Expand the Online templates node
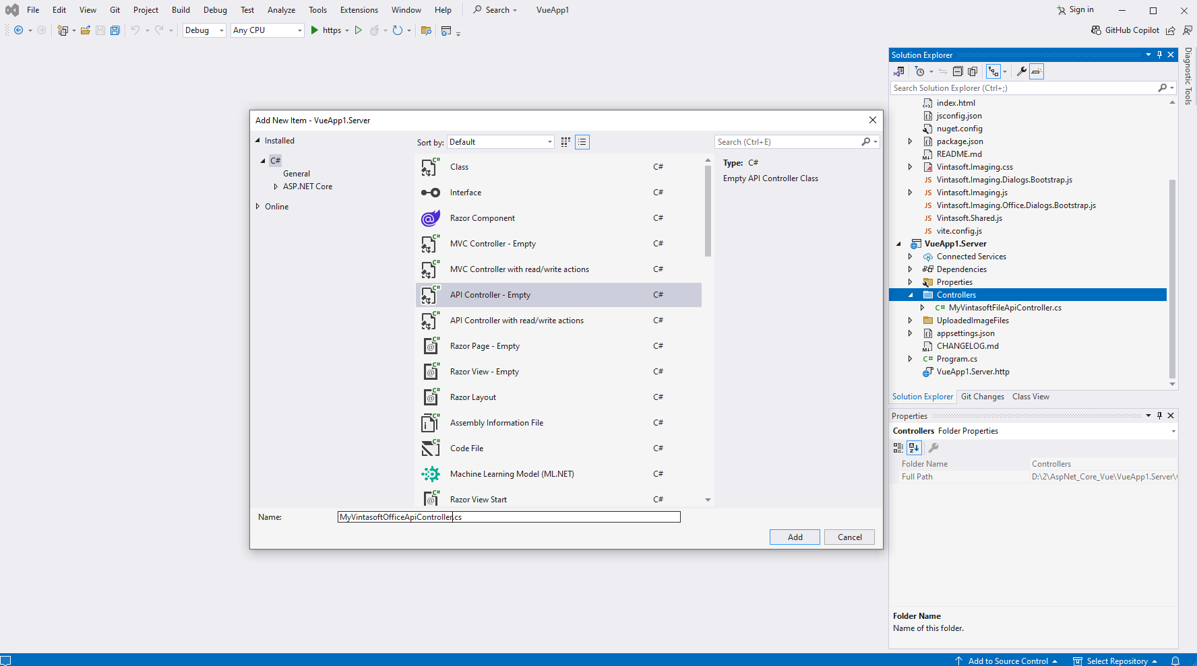Image resolution: width=1197 pixels, height=666 pixels. pyautogui.click(x=257, y=207)
